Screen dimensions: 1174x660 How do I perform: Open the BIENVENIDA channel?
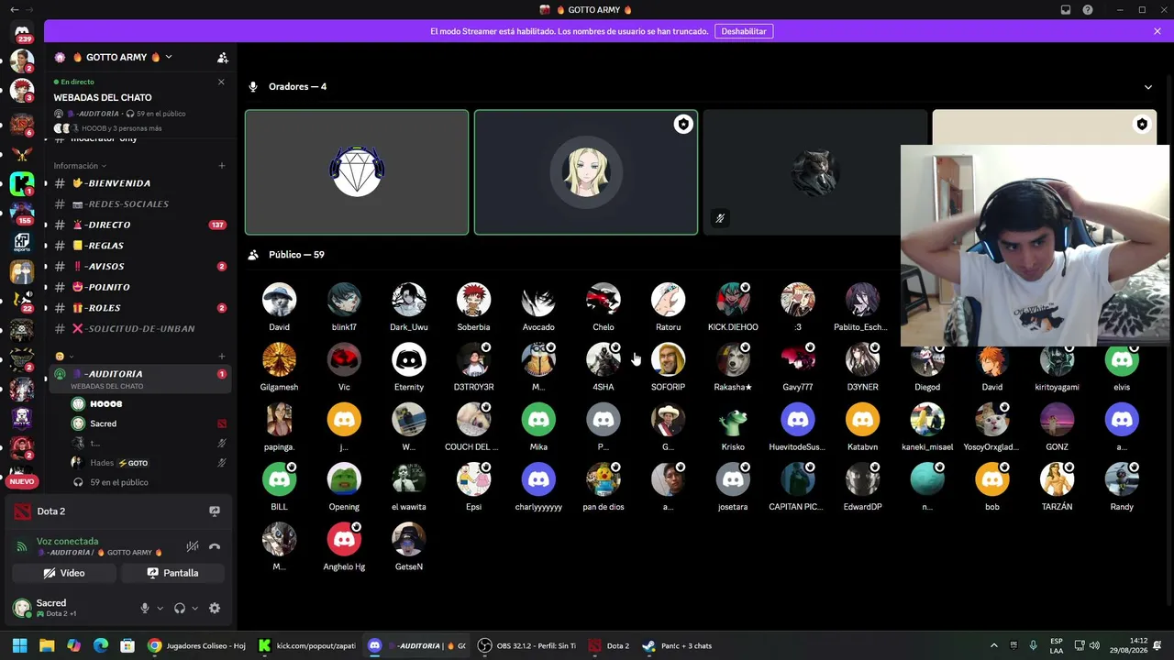(140, 183)
